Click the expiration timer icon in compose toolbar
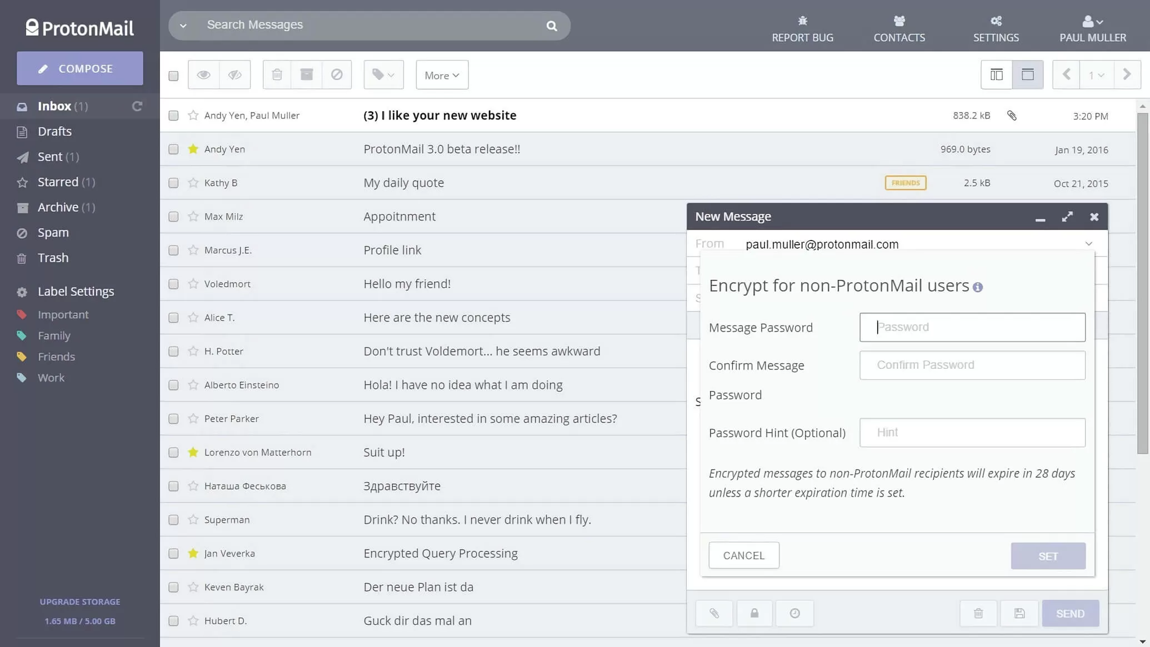The width and height of the screenshot is (1150, 647). pyautogui.click(x=794, y=613)
